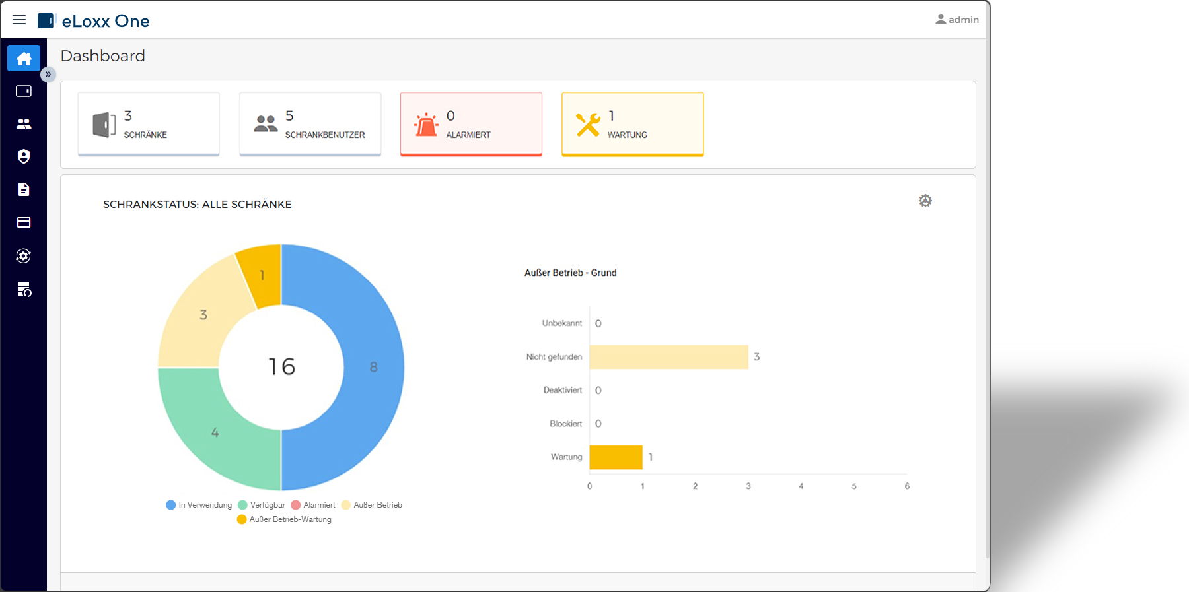
Task: Toggle In Verwendung legend entry
Action: coord(199,505)
